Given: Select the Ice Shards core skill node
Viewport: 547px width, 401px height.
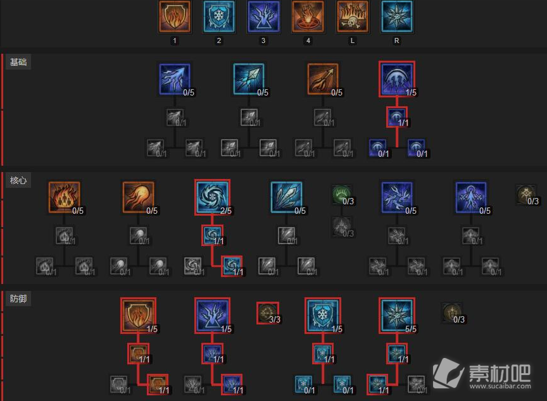Looking at the screenshot, I should [286, 197].
